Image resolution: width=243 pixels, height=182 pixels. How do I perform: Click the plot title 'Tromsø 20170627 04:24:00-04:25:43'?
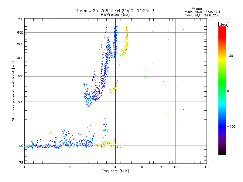click(115, 11)
